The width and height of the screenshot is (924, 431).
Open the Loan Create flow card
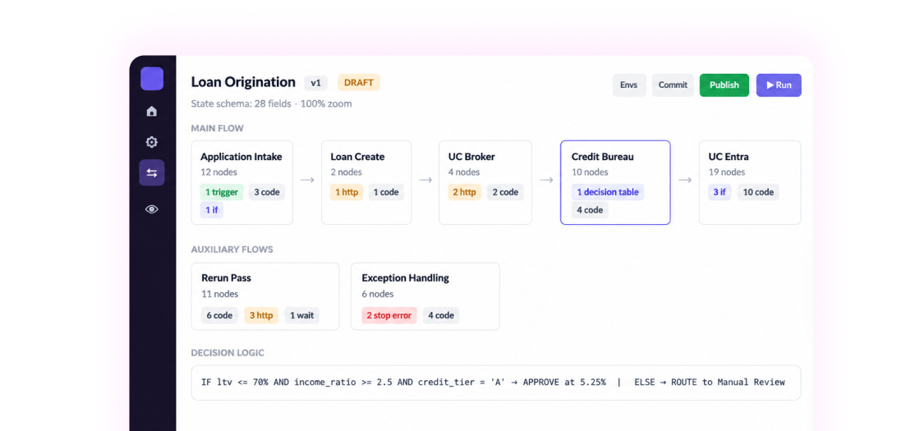click(x=366, y=182)
